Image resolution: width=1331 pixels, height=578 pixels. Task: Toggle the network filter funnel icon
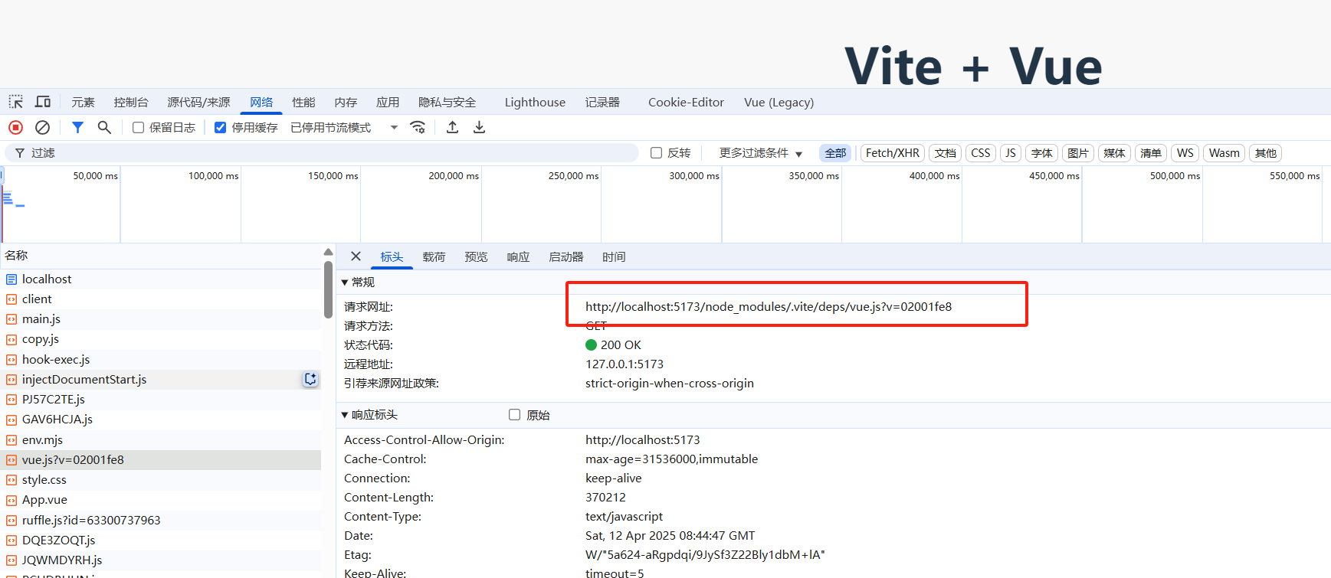pos(77,127)
